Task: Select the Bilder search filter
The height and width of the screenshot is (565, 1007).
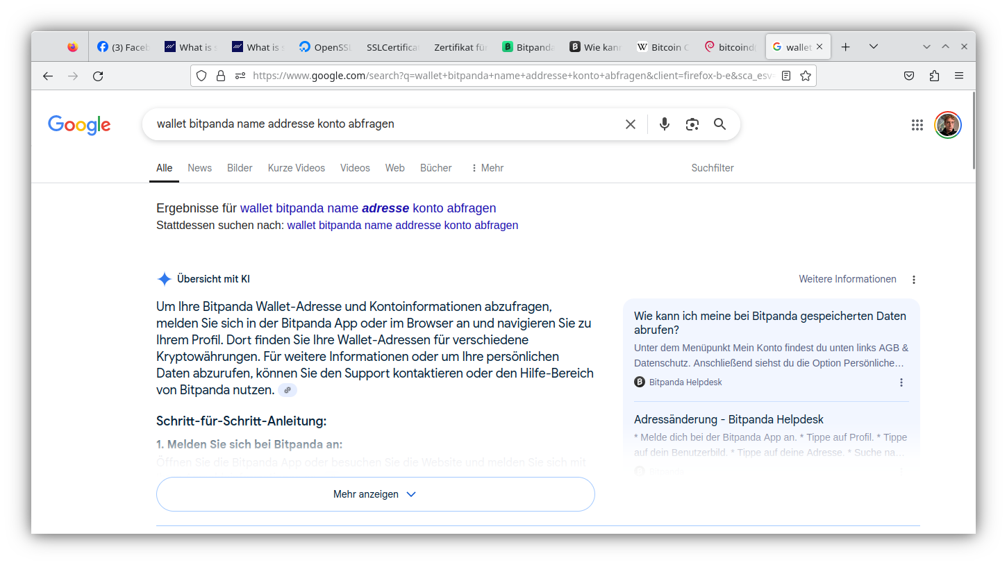Action: pos(239,167)
